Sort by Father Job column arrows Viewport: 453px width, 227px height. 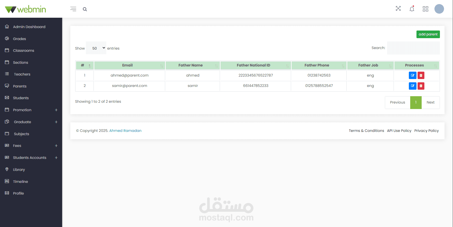point(390,66)
